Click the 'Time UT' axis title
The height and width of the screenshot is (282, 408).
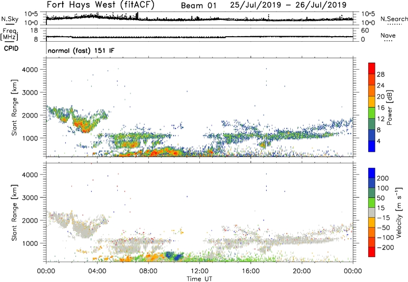pyautogui.click(x=199, y=279)
